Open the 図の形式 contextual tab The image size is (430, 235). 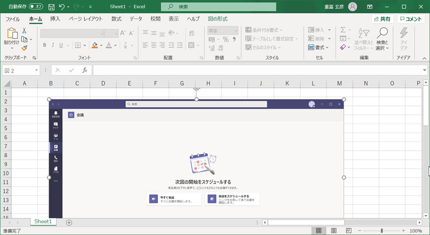(218, 19)
